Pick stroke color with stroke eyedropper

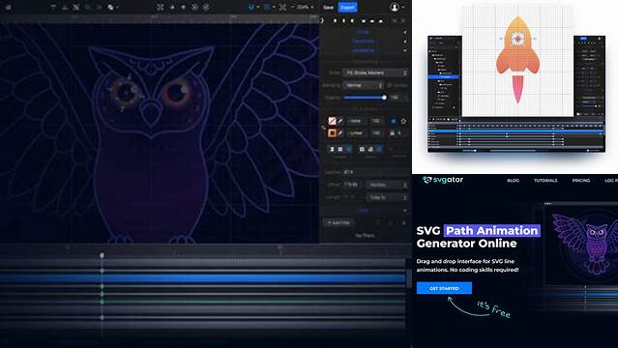click(x=340, y=133)
